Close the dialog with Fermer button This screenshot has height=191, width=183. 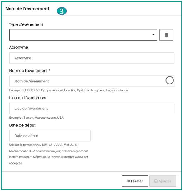click(135, 181)
